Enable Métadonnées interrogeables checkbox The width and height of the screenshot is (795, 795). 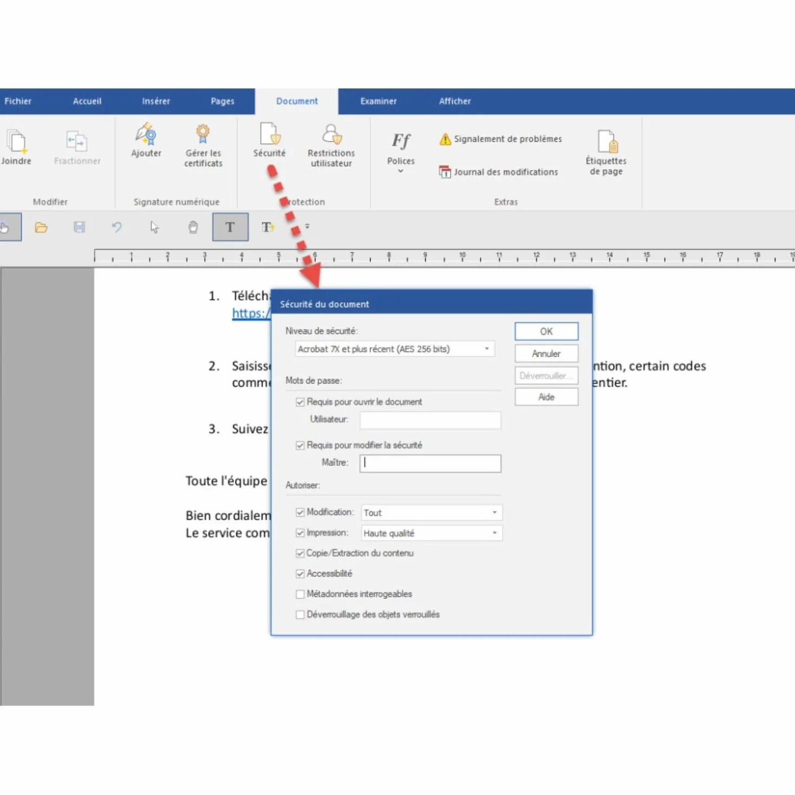click(300, 594)
